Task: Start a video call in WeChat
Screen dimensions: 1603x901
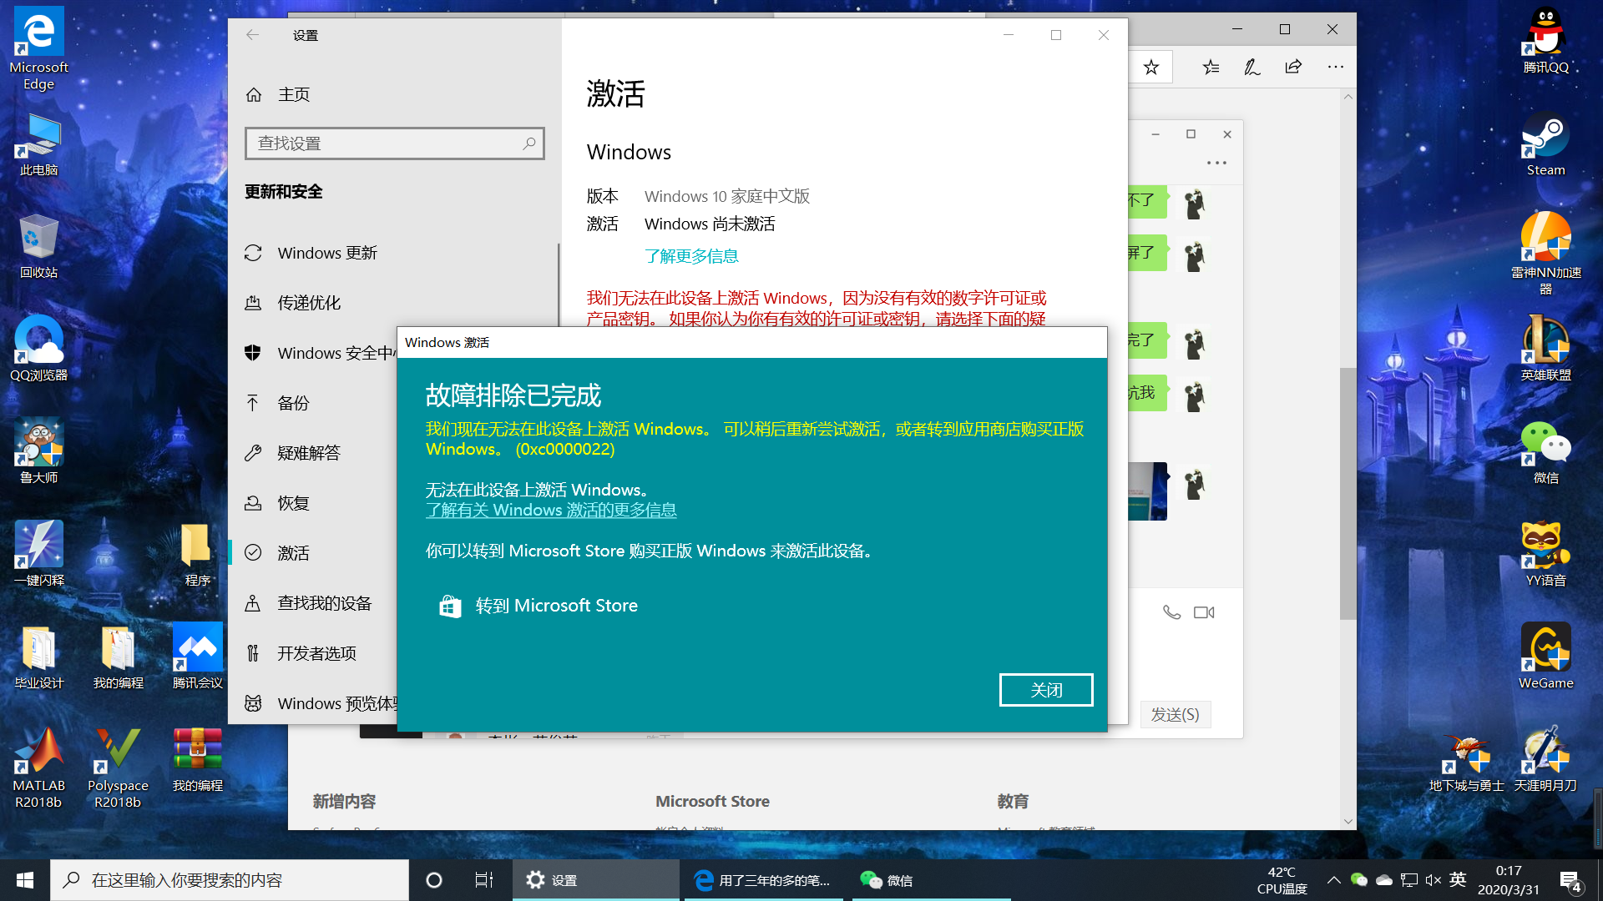Action: (x=1204, y=612)
